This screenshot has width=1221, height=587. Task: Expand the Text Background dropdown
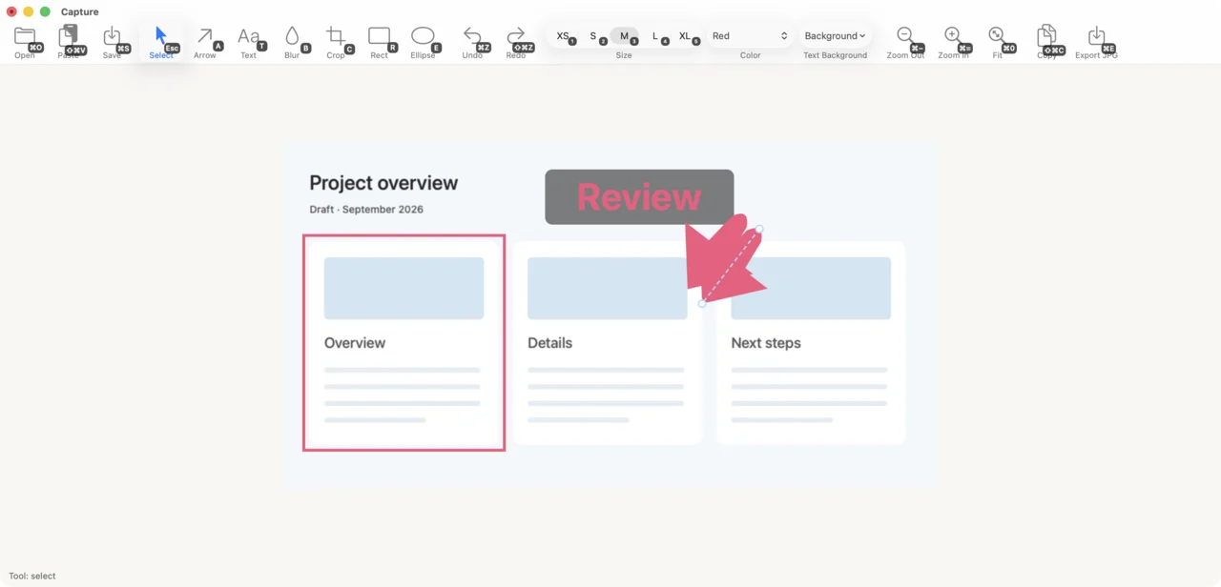click(835, 36)
